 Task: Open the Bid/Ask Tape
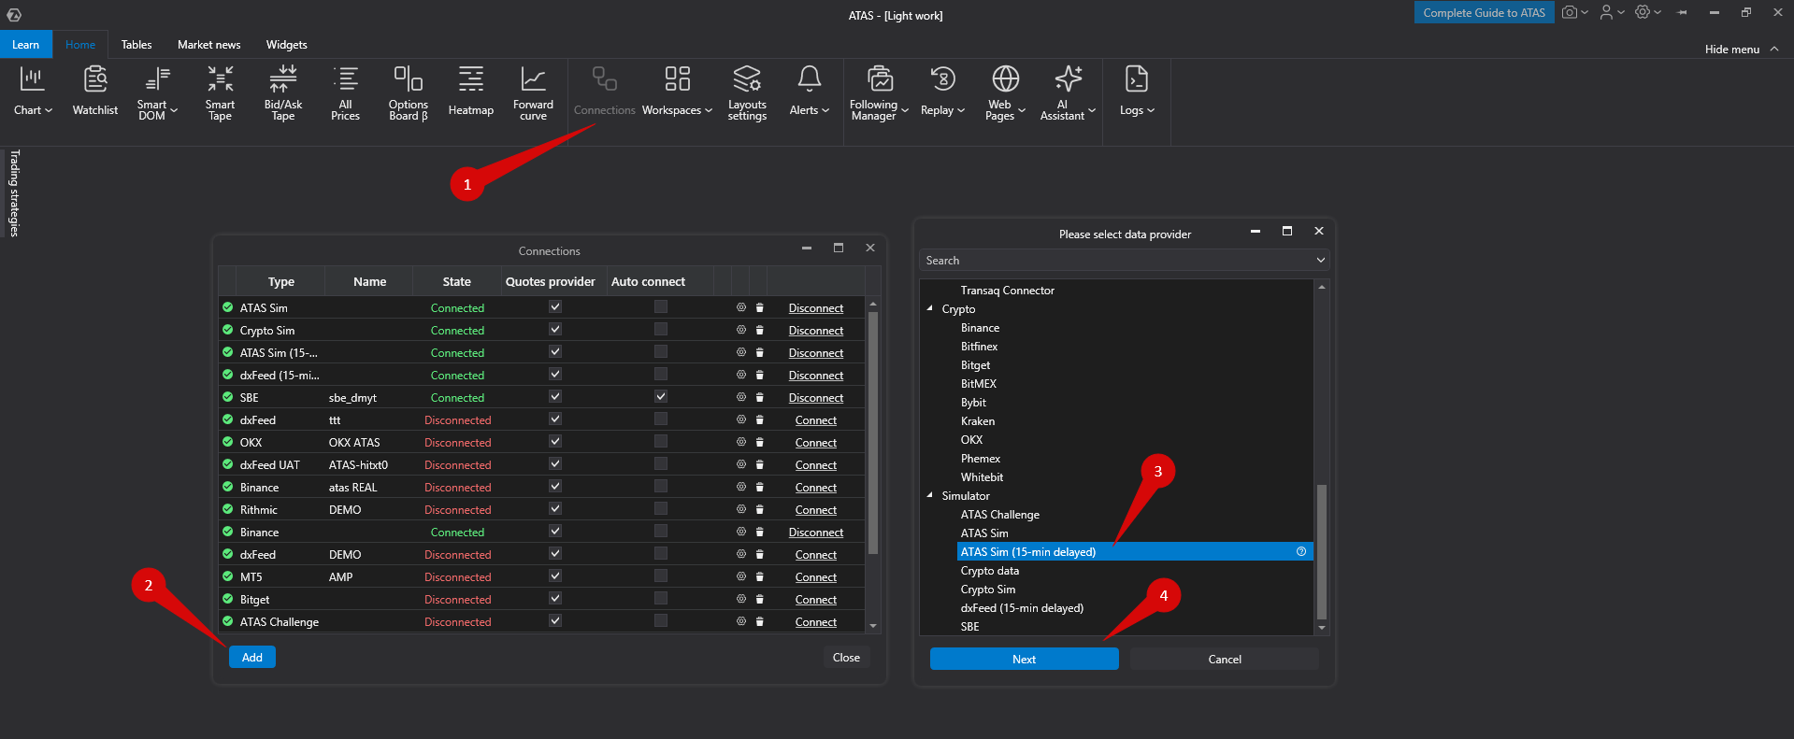[x=283, y=92]
